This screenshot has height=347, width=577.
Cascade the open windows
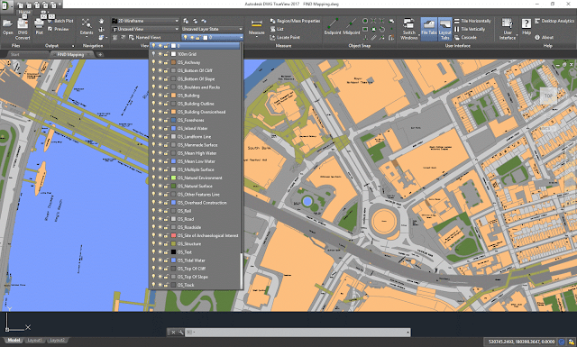point(465,37)
